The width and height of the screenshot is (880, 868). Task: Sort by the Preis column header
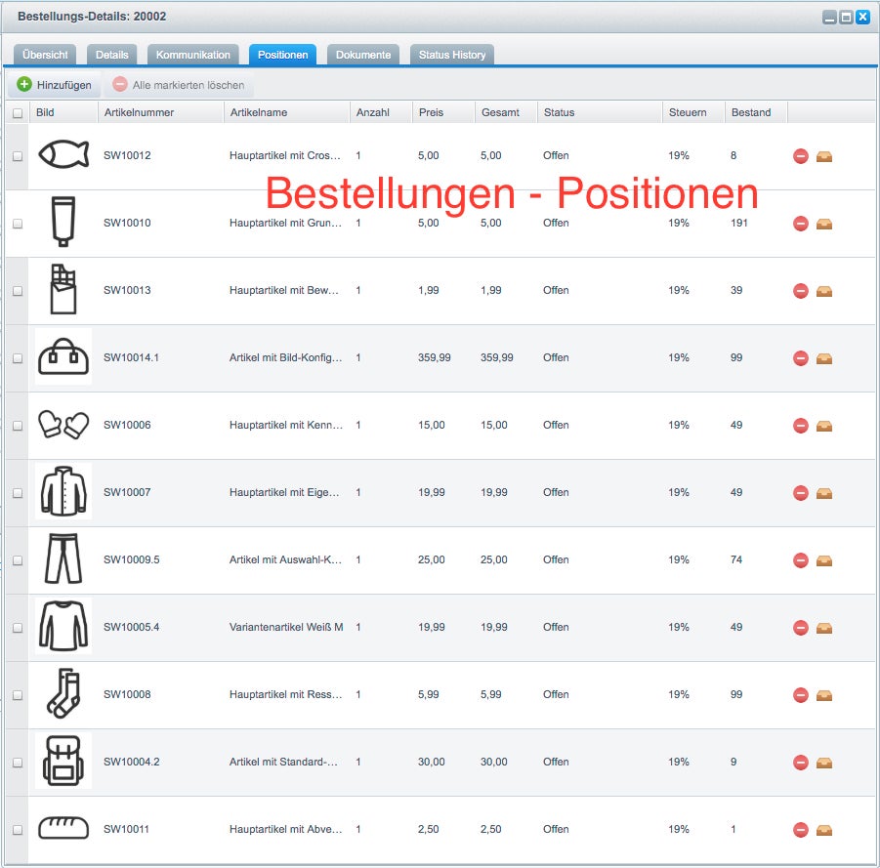[443, 112]
